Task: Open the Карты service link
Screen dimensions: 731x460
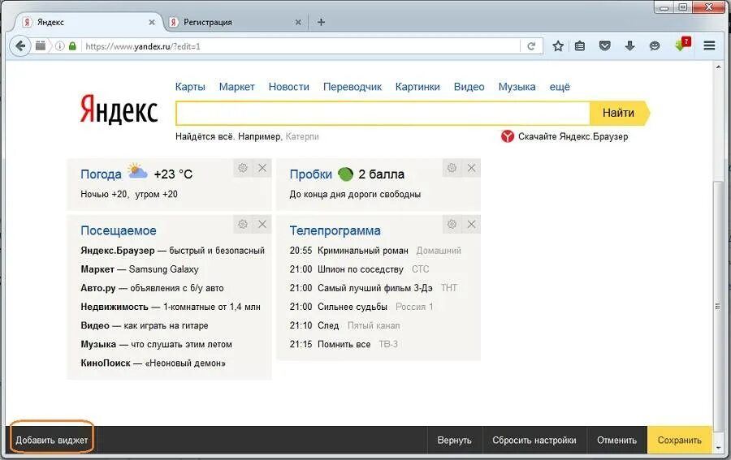Action: click(190, 87)
